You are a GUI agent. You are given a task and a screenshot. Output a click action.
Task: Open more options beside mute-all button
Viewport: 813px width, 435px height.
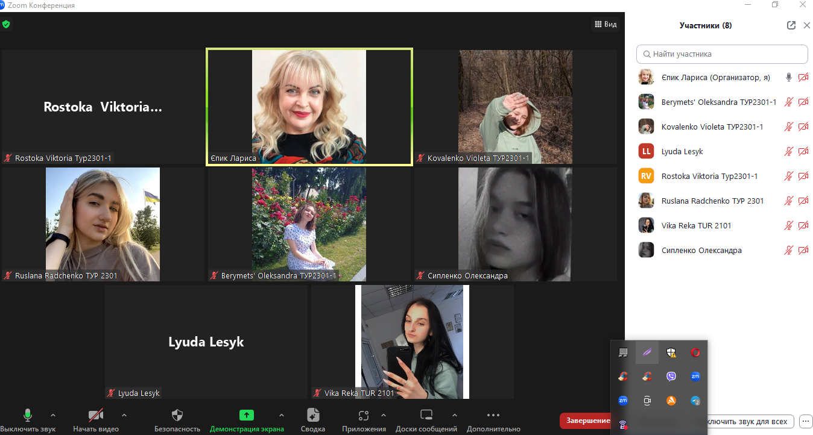pyautogui.click(x=805, y=421)
